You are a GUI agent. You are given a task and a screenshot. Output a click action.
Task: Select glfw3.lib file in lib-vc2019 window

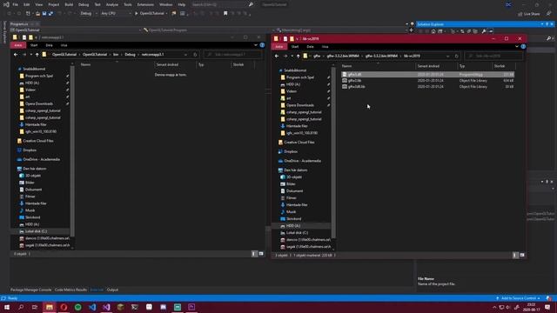[x=427, y=81]
